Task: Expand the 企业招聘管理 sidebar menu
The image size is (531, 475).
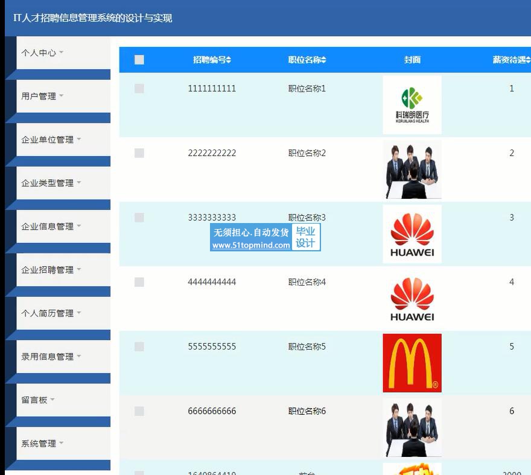Action: [x=63, y=269]
